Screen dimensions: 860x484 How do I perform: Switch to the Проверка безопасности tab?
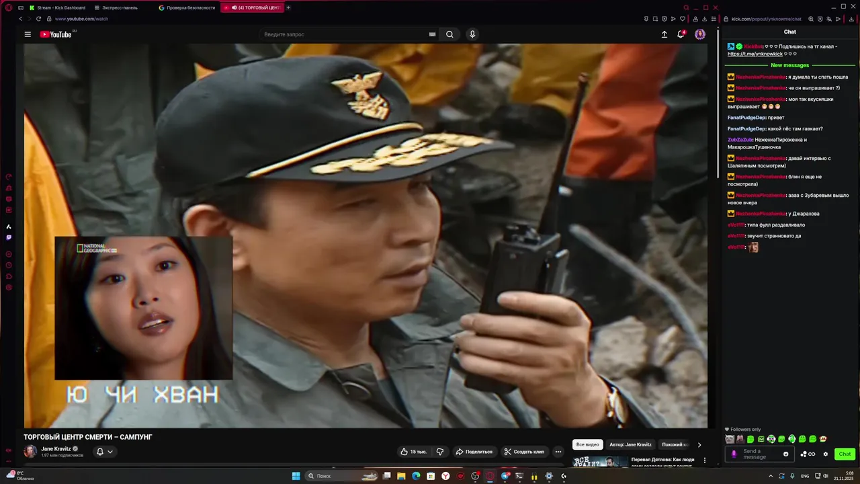(x=187, y=7)
